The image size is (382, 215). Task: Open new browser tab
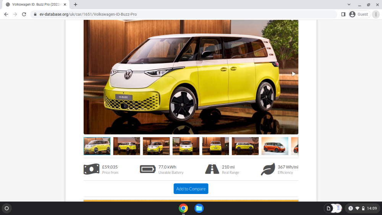76,4
